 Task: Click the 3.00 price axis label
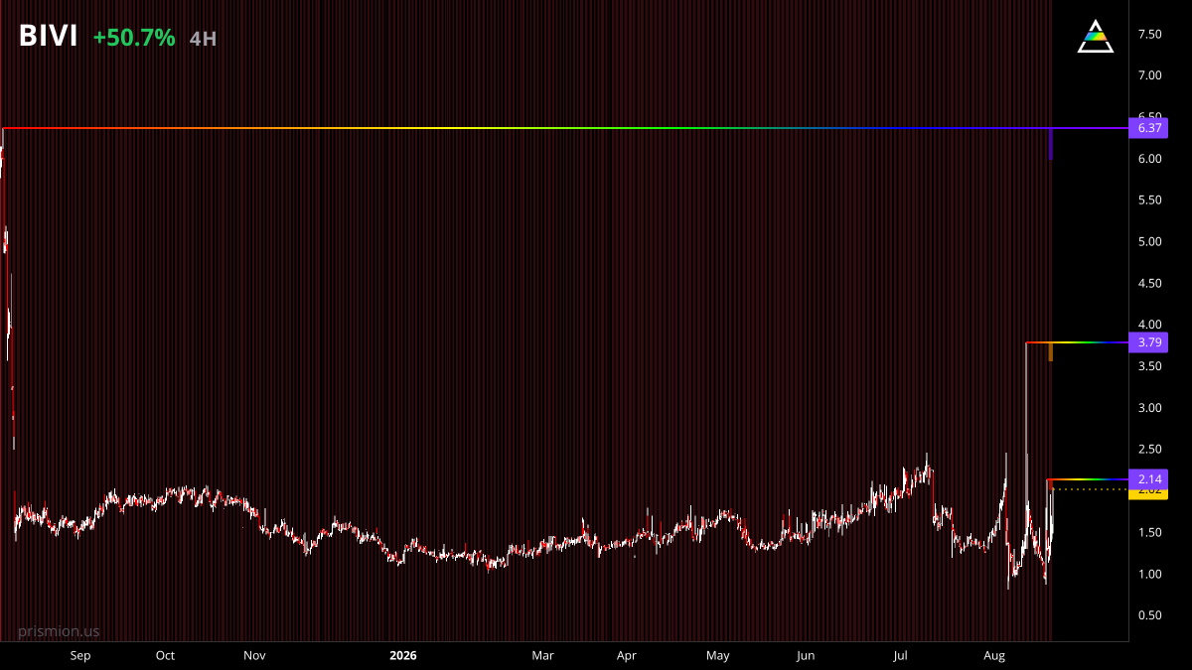pyautogui.click(x=1149, y=408)
